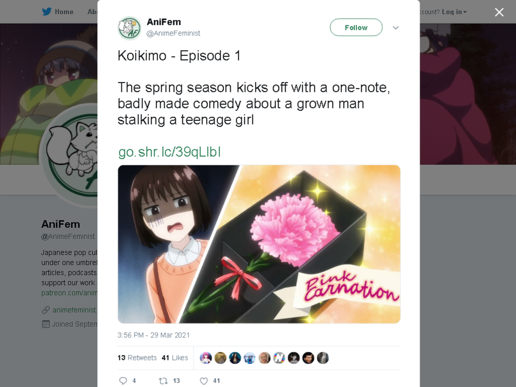Screen dimensions: 516x387
Task: Click the Twitter bird Home icon
Action: [x=47, y=12]
